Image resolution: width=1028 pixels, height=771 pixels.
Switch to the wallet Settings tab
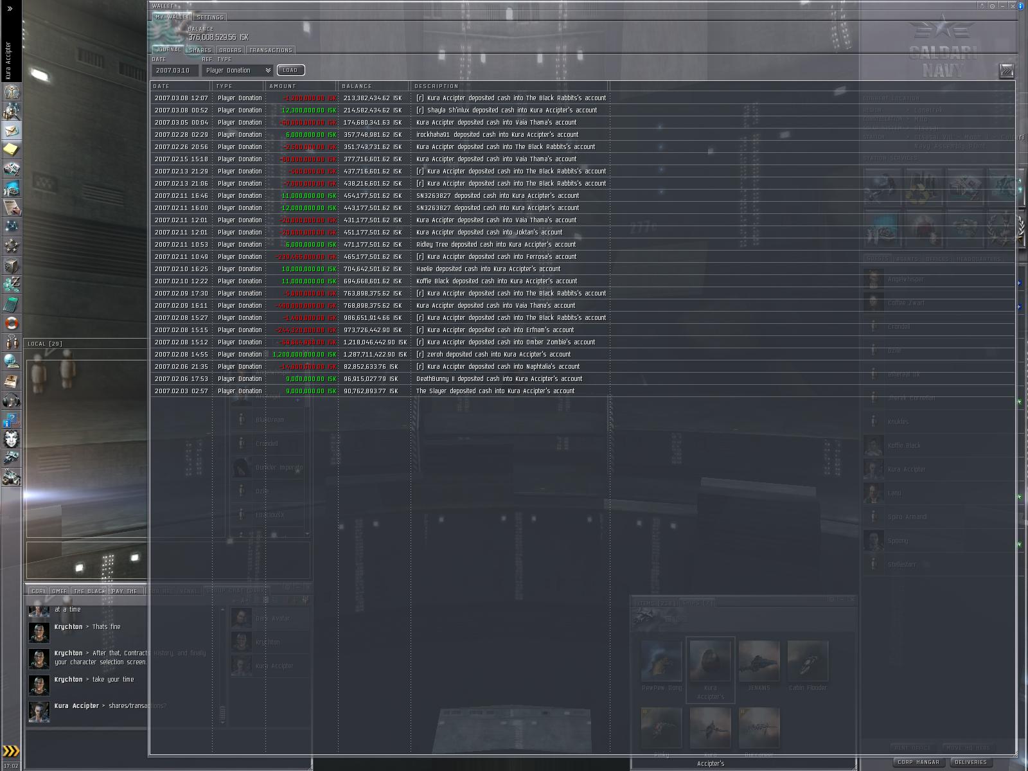[210, 17]
